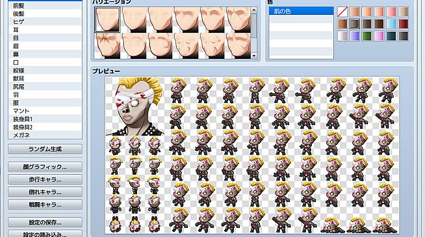Select メガネ in the parts list
425x237 pixels.
click(x=45, y=135)
